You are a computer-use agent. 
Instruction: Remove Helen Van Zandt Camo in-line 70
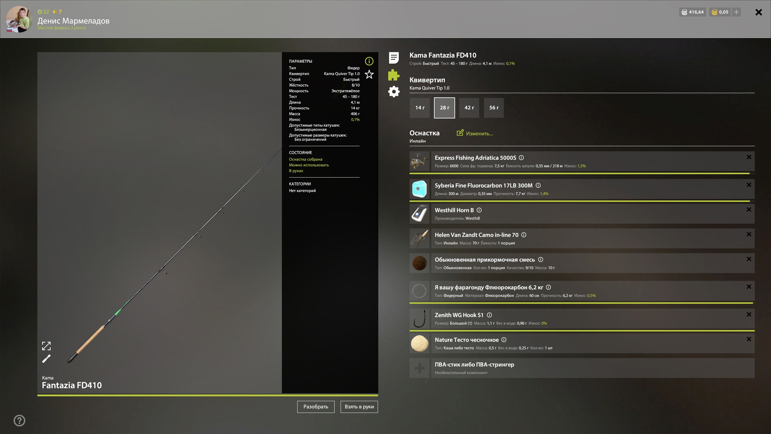[749, 234]
